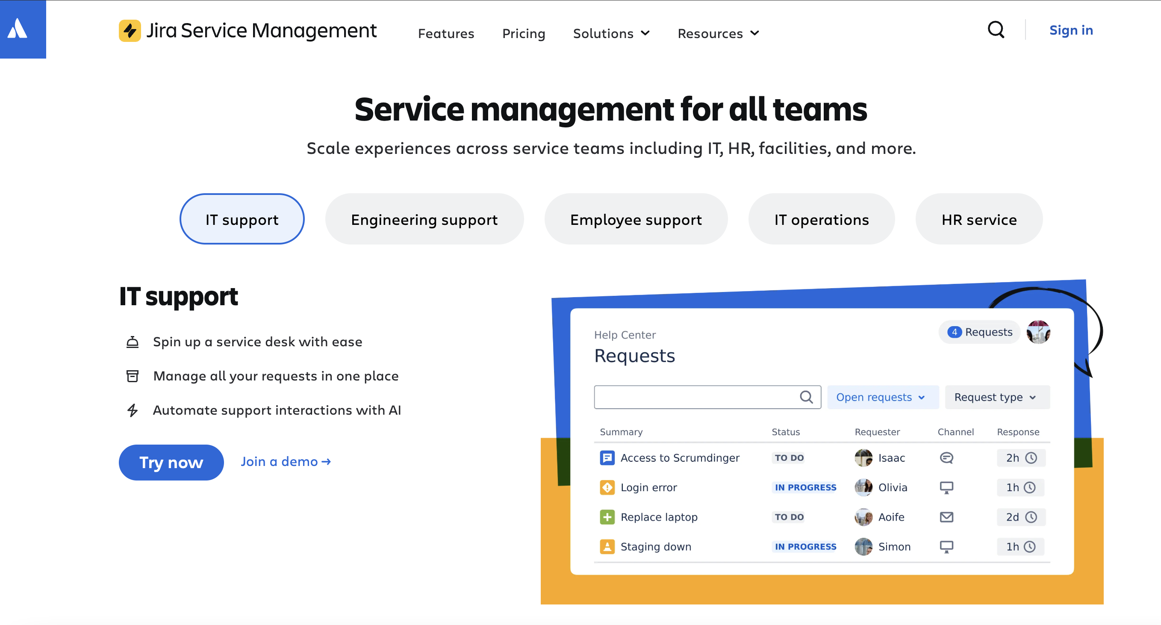Click the Try now button
1161x625 pixels.
pos(171,462)
